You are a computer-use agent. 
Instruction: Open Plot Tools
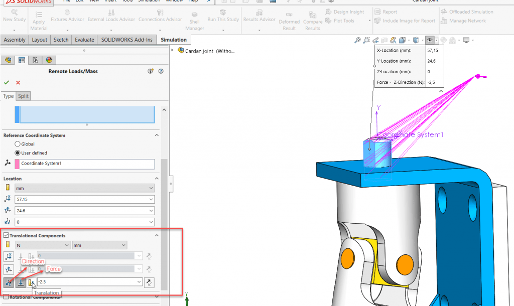coord(340,21)
